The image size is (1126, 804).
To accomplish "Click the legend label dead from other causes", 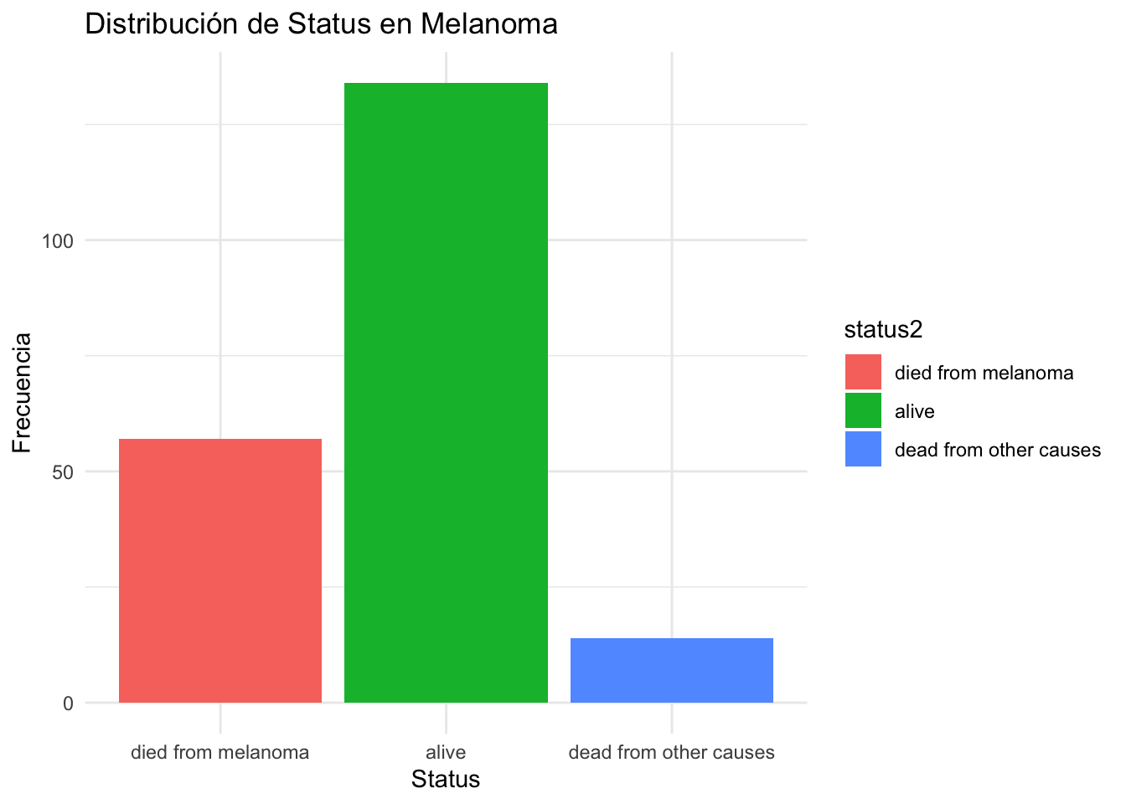I will click(997, 450).
